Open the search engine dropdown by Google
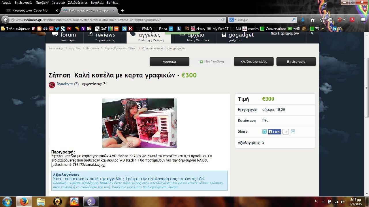The width and height of the screenshot is (369, 207). coord(232,20)
